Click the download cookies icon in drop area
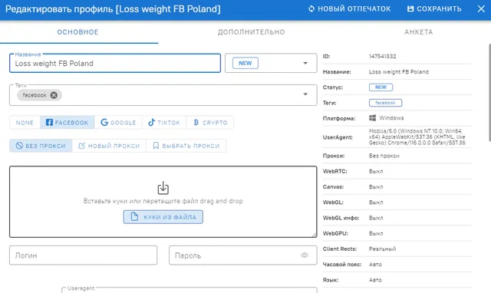Image resolution: width=491 pixels, height=293 pixels. (163, 188)
